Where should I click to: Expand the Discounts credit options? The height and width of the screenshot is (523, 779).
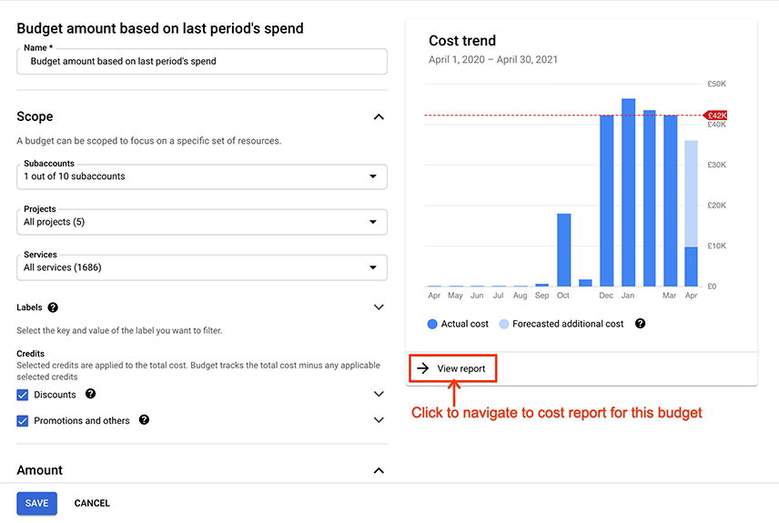379,395
